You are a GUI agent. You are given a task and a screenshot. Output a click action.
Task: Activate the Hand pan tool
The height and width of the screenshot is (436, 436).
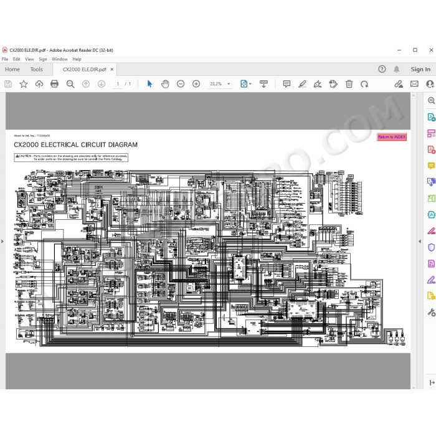tap(165, 83)
